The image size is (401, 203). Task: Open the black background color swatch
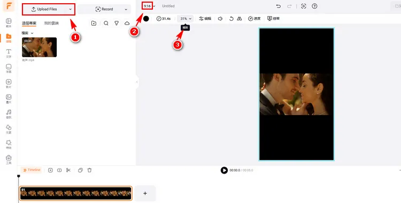pos(146,19)
